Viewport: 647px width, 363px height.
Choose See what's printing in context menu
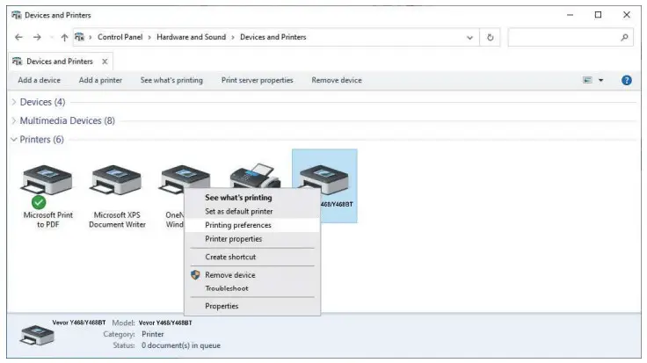pos(251,198)
